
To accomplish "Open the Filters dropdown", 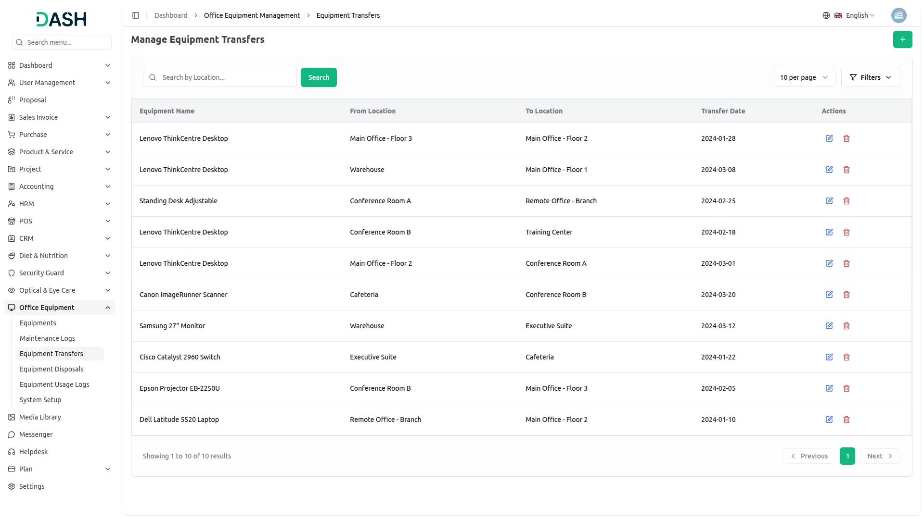I will tap(870, 77).
